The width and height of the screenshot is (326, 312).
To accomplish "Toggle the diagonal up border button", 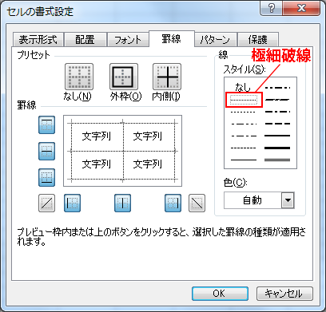I will pyautogui.click(x=46, y=203).
